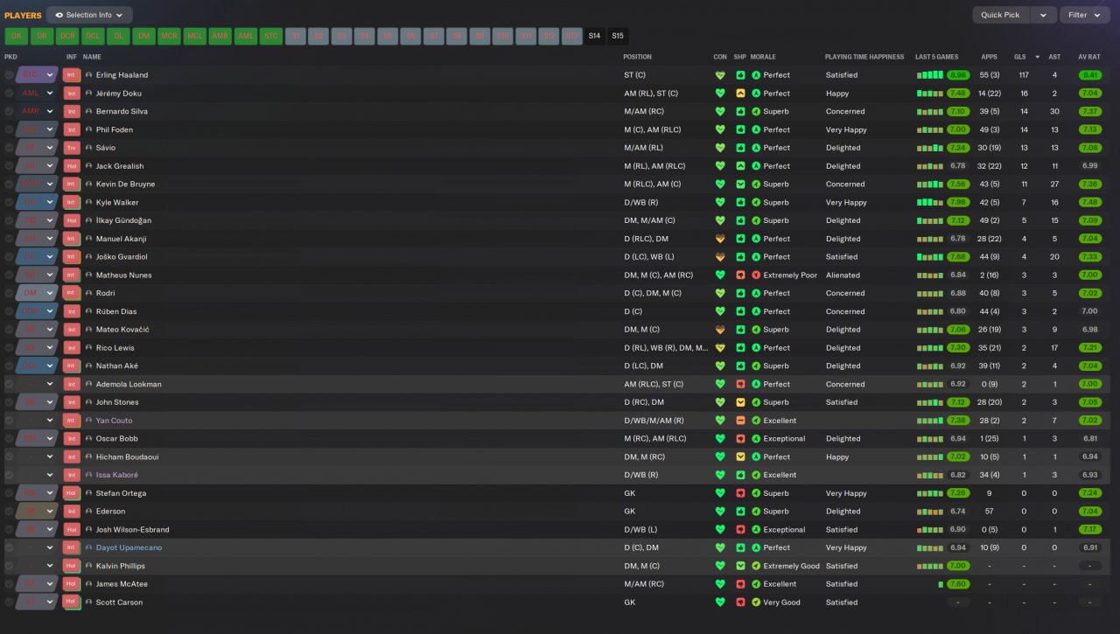The image size is (1120, 634).
Task: Toggle the selection circle for Scott Carson
Action: (9, 603)
